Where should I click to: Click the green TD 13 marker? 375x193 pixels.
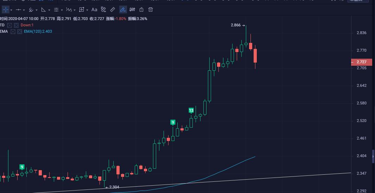pos(191,111)
